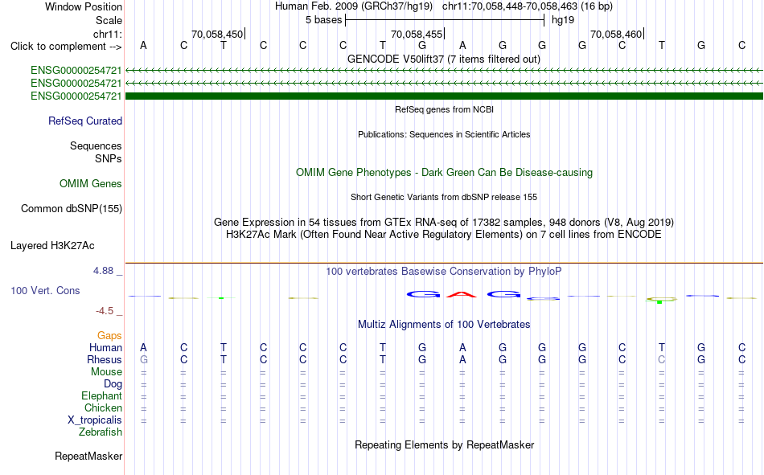
Task: Click the 'Zebrafish' alignment row label
Action: tap(101, 432)
